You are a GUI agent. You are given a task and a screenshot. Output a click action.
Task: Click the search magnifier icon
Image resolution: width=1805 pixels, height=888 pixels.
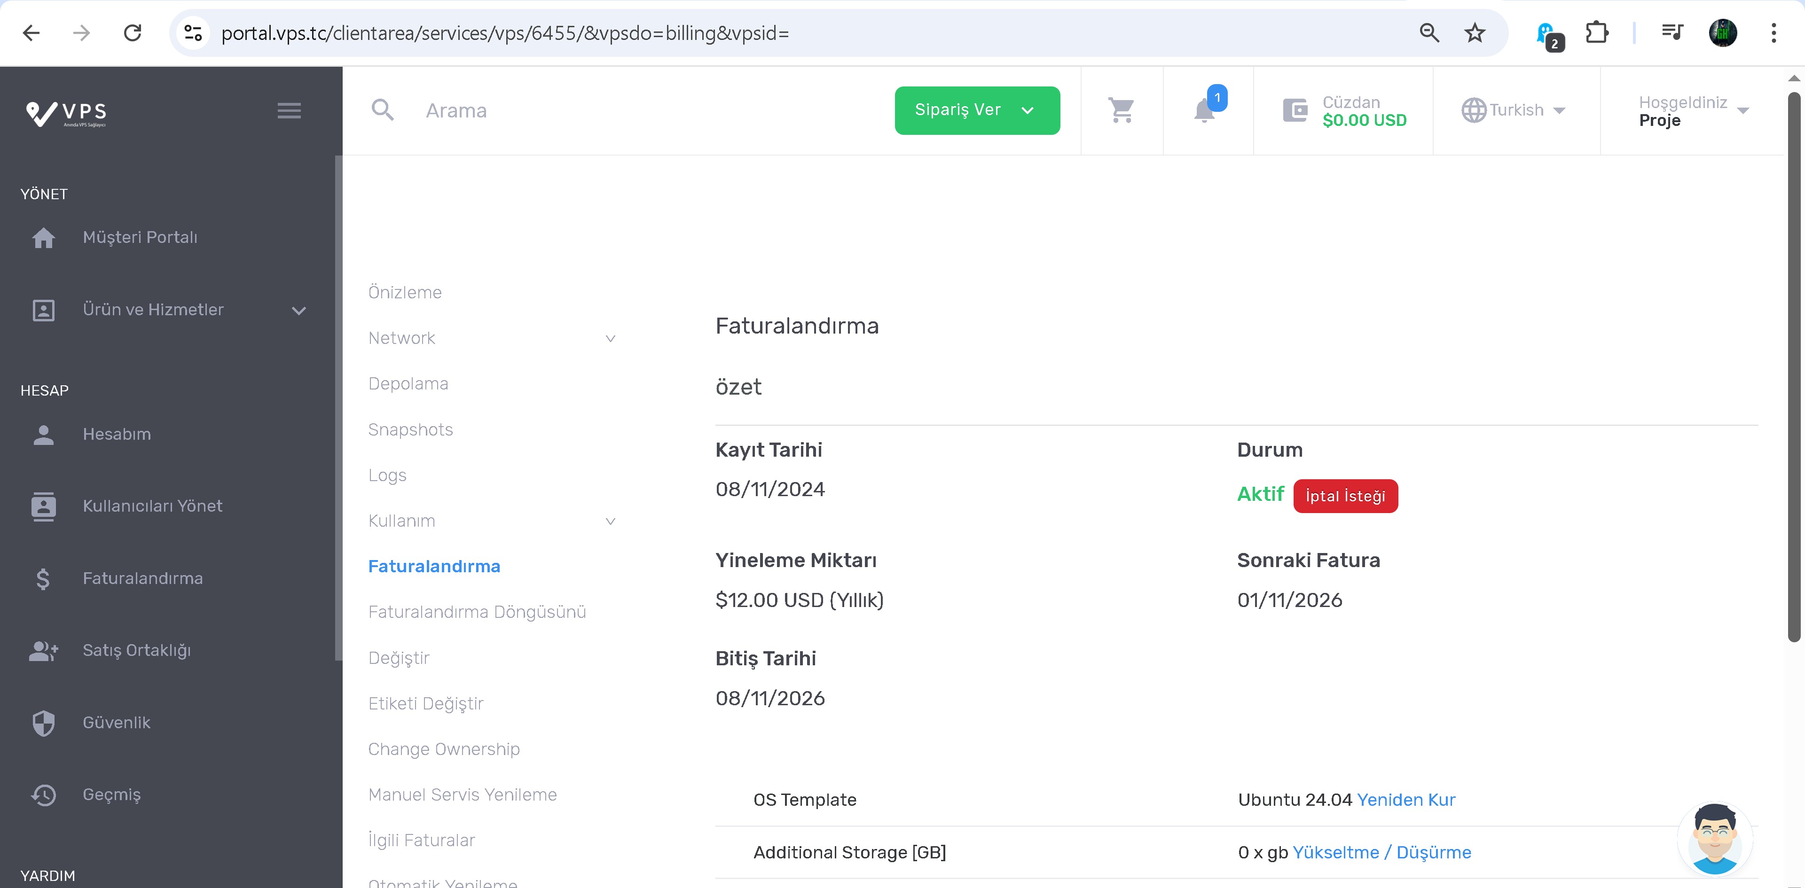coord(383,110)
